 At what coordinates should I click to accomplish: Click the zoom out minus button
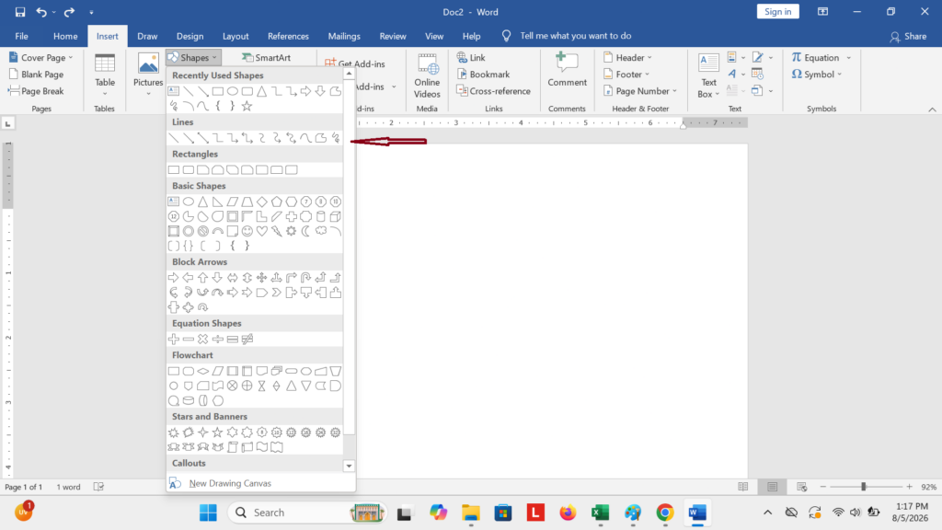[823, 487]
